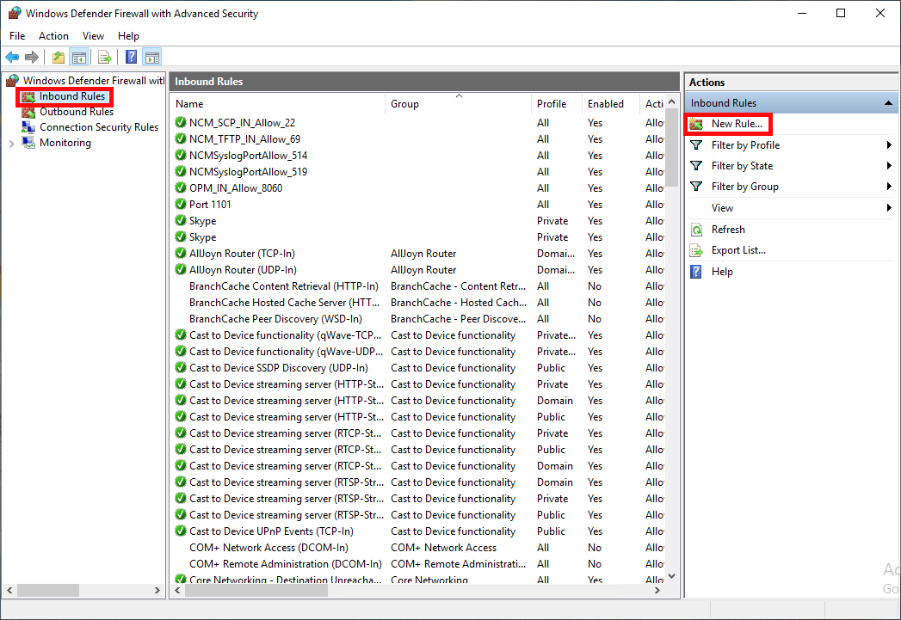Click the Filter by Profile funnel icon
Screen dimensions: 901x620
tap(696, 145)
